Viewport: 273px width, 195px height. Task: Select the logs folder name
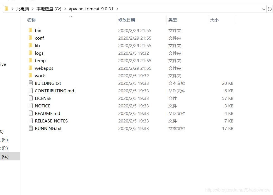click(x=39, y=53)
